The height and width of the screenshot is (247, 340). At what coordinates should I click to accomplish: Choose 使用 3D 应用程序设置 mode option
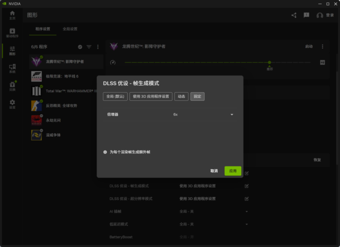click(x=151, y=97)
